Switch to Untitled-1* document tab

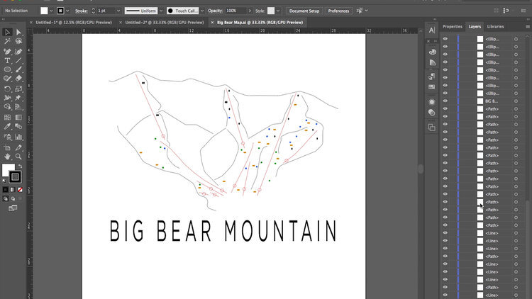[74, 23]
